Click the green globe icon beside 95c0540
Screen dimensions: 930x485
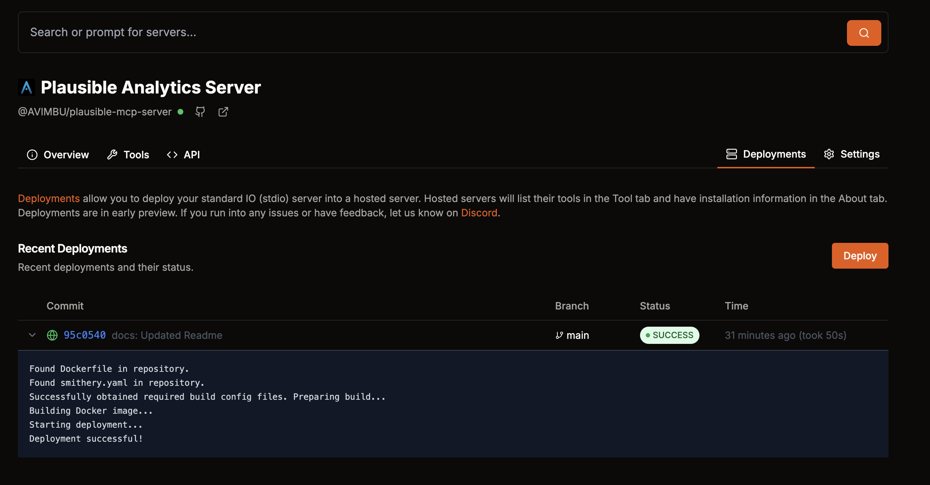coord(52,336)
